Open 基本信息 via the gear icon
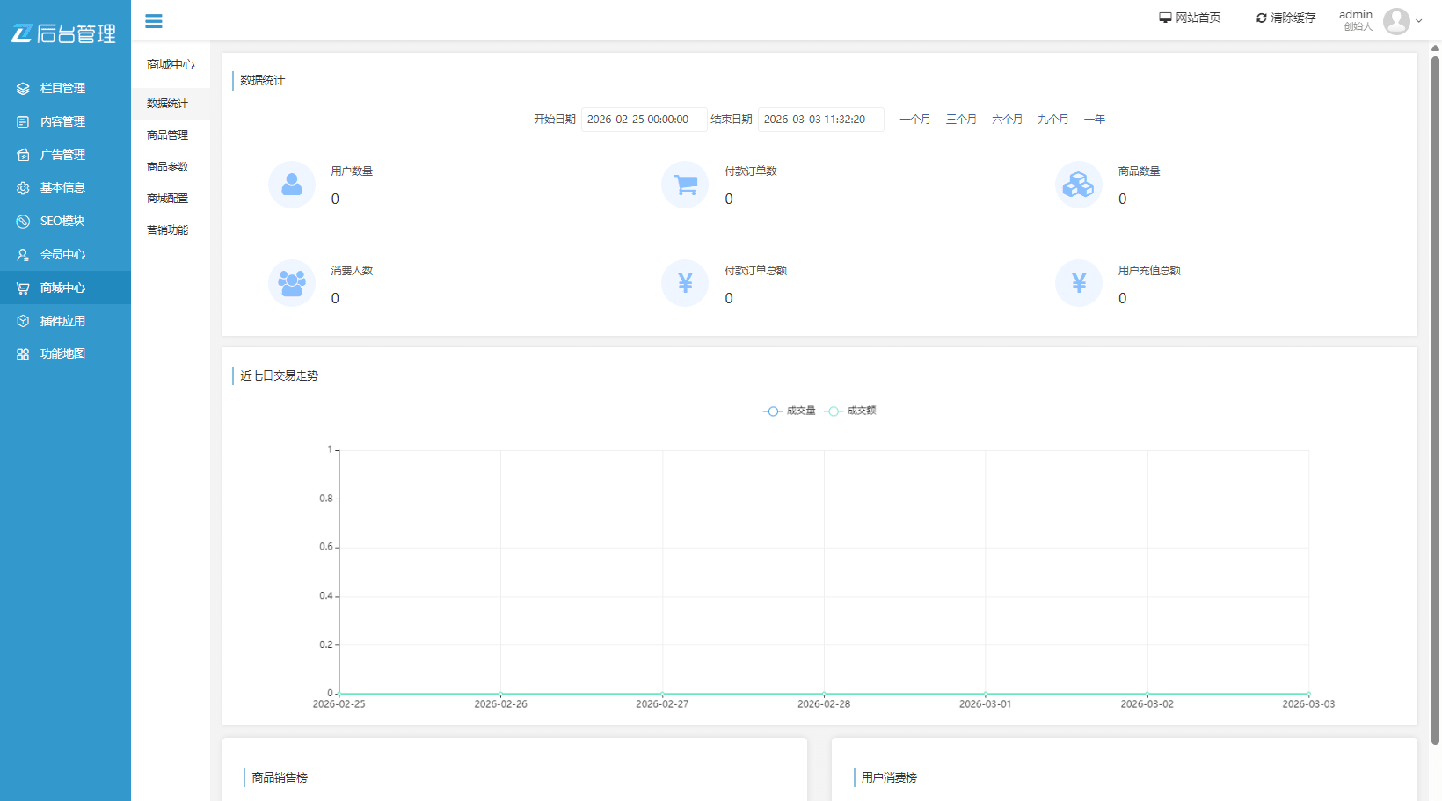Screen dimensions: 1442x801 point(22,187)
